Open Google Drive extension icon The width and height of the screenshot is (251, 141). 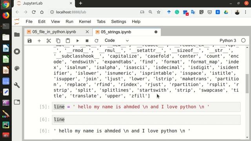pos(226,12)
